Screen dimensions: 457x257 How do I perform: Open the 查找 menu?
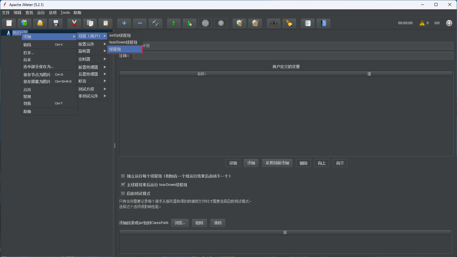pos(29,13)
